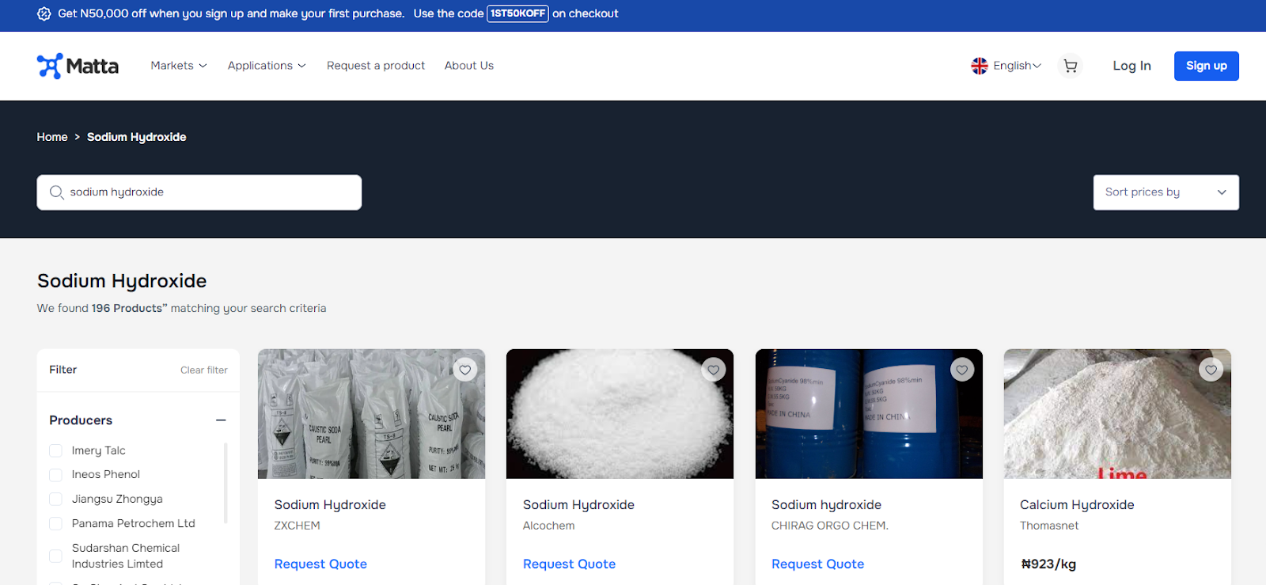Open the shopping cart icon
1266x585 pixels.
coord(1071,66)
